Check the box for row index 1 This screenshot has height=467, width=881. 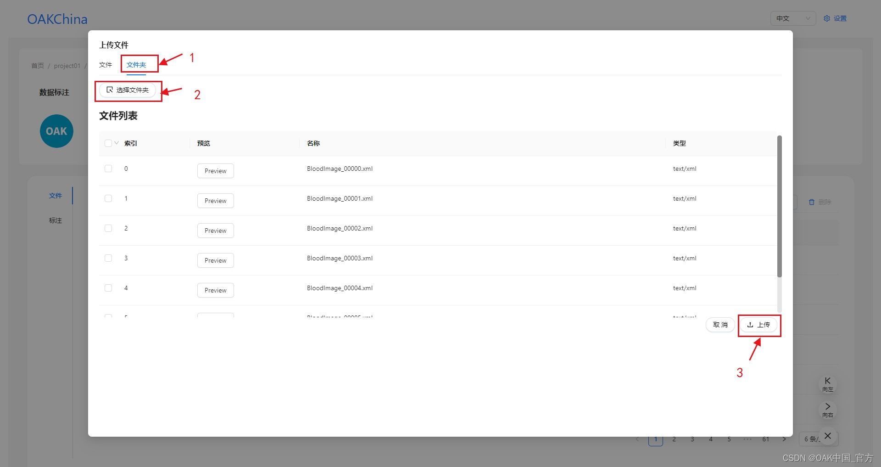pyautogui.click(x=108, y=198)
